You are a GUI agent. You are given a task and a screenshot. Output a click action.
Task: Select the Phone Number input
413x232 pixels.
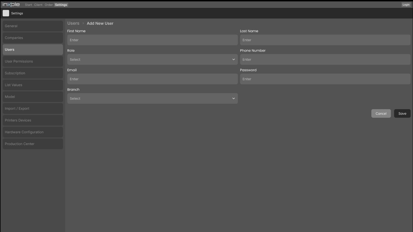point(325,60)
